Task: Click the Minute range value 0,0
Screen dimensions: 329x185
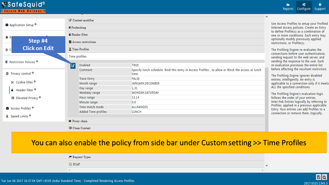Action: [x=134, y=102]
